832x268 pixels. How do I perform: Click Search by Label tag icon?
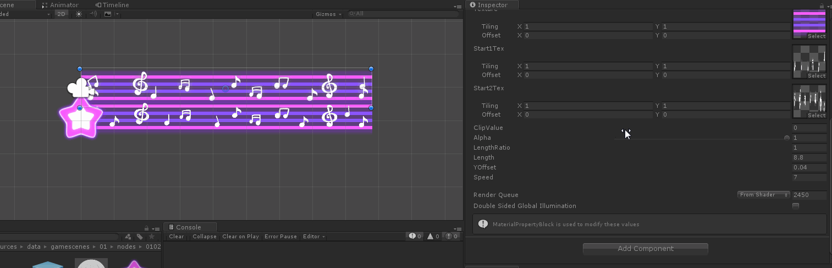(x=140, y=237)
